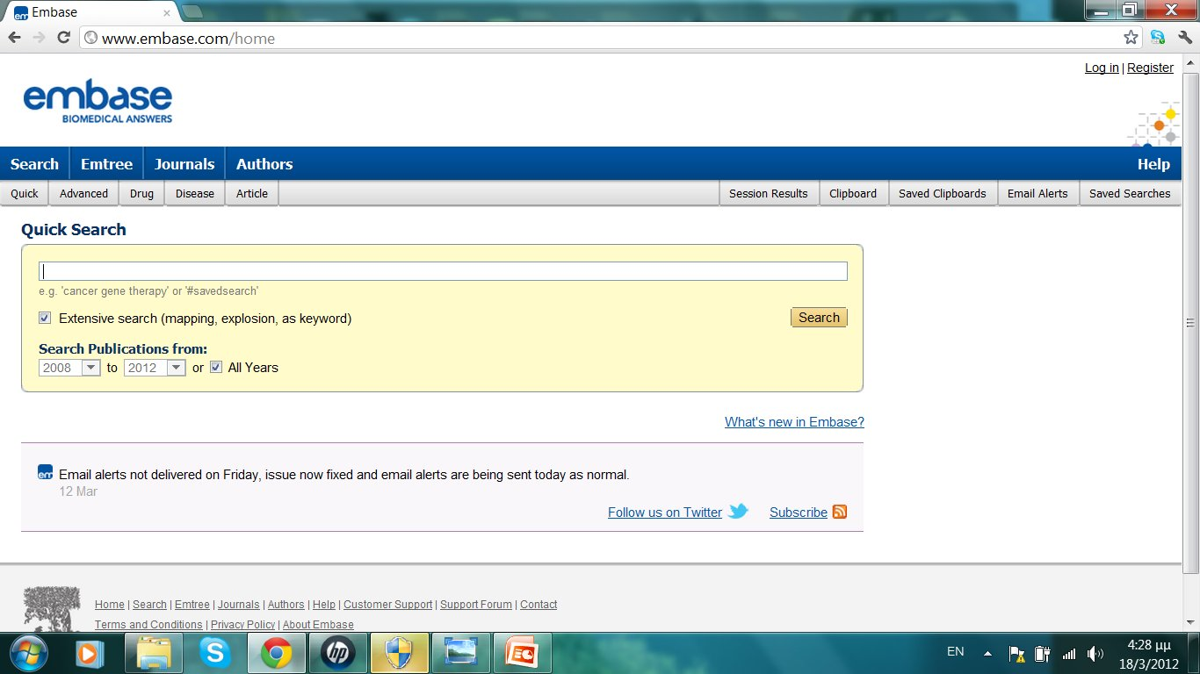
Task: Open the Help menu item
Action: pyautogui.click(x=1153, y=164)
